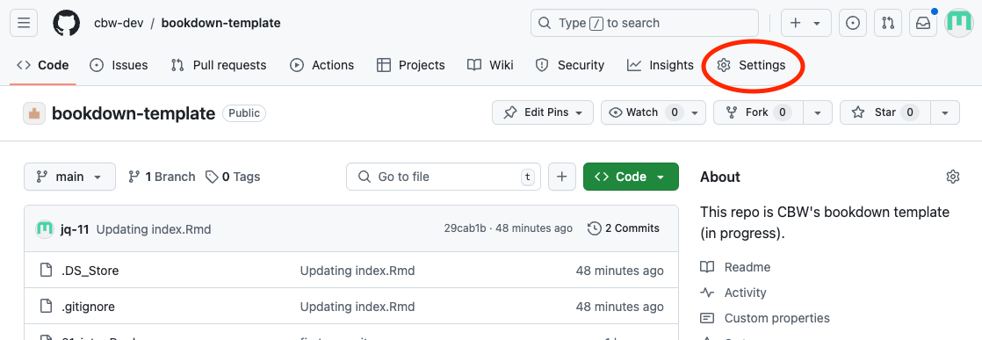Open commit hash 29cab1b

tap(465, 228)
